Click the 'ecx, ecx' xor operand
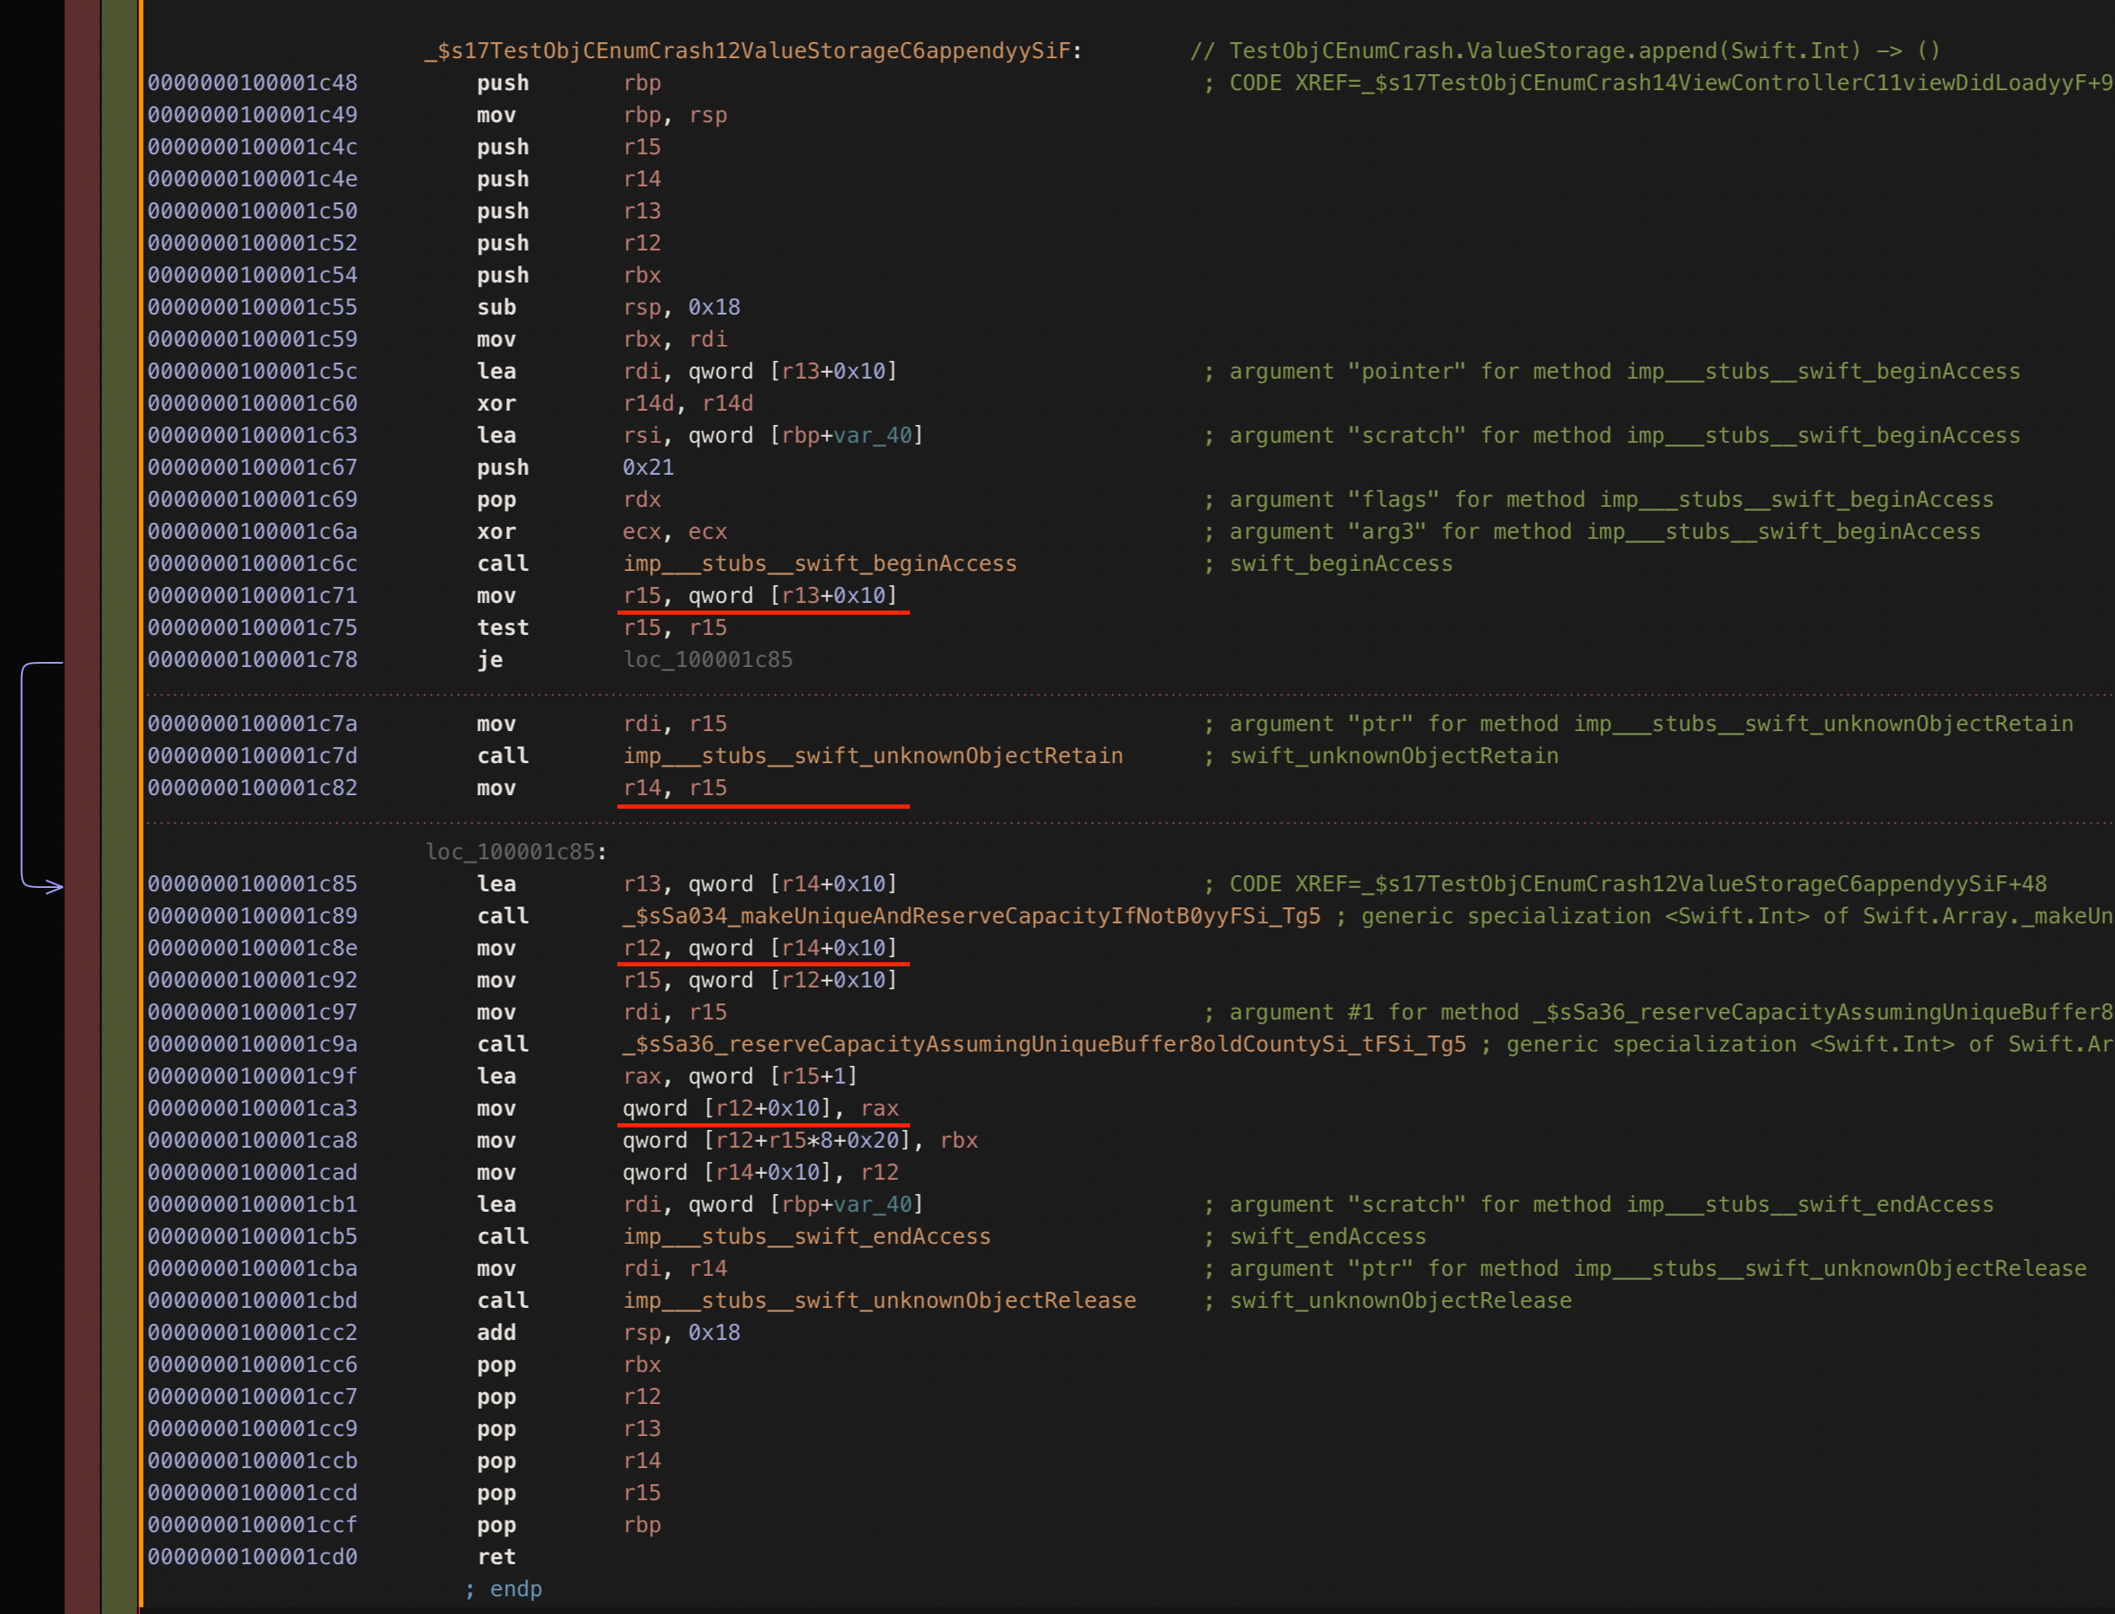 click(675, 531)
